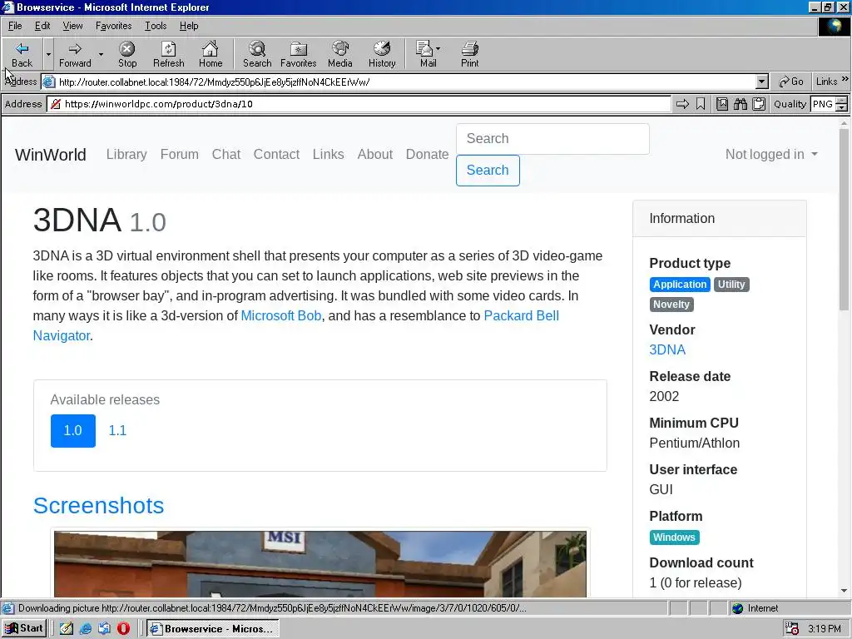Click the Mail toolbar icon
Image resolution: width=852 pixels, height=639 pixels.
(x=425, y=54)
